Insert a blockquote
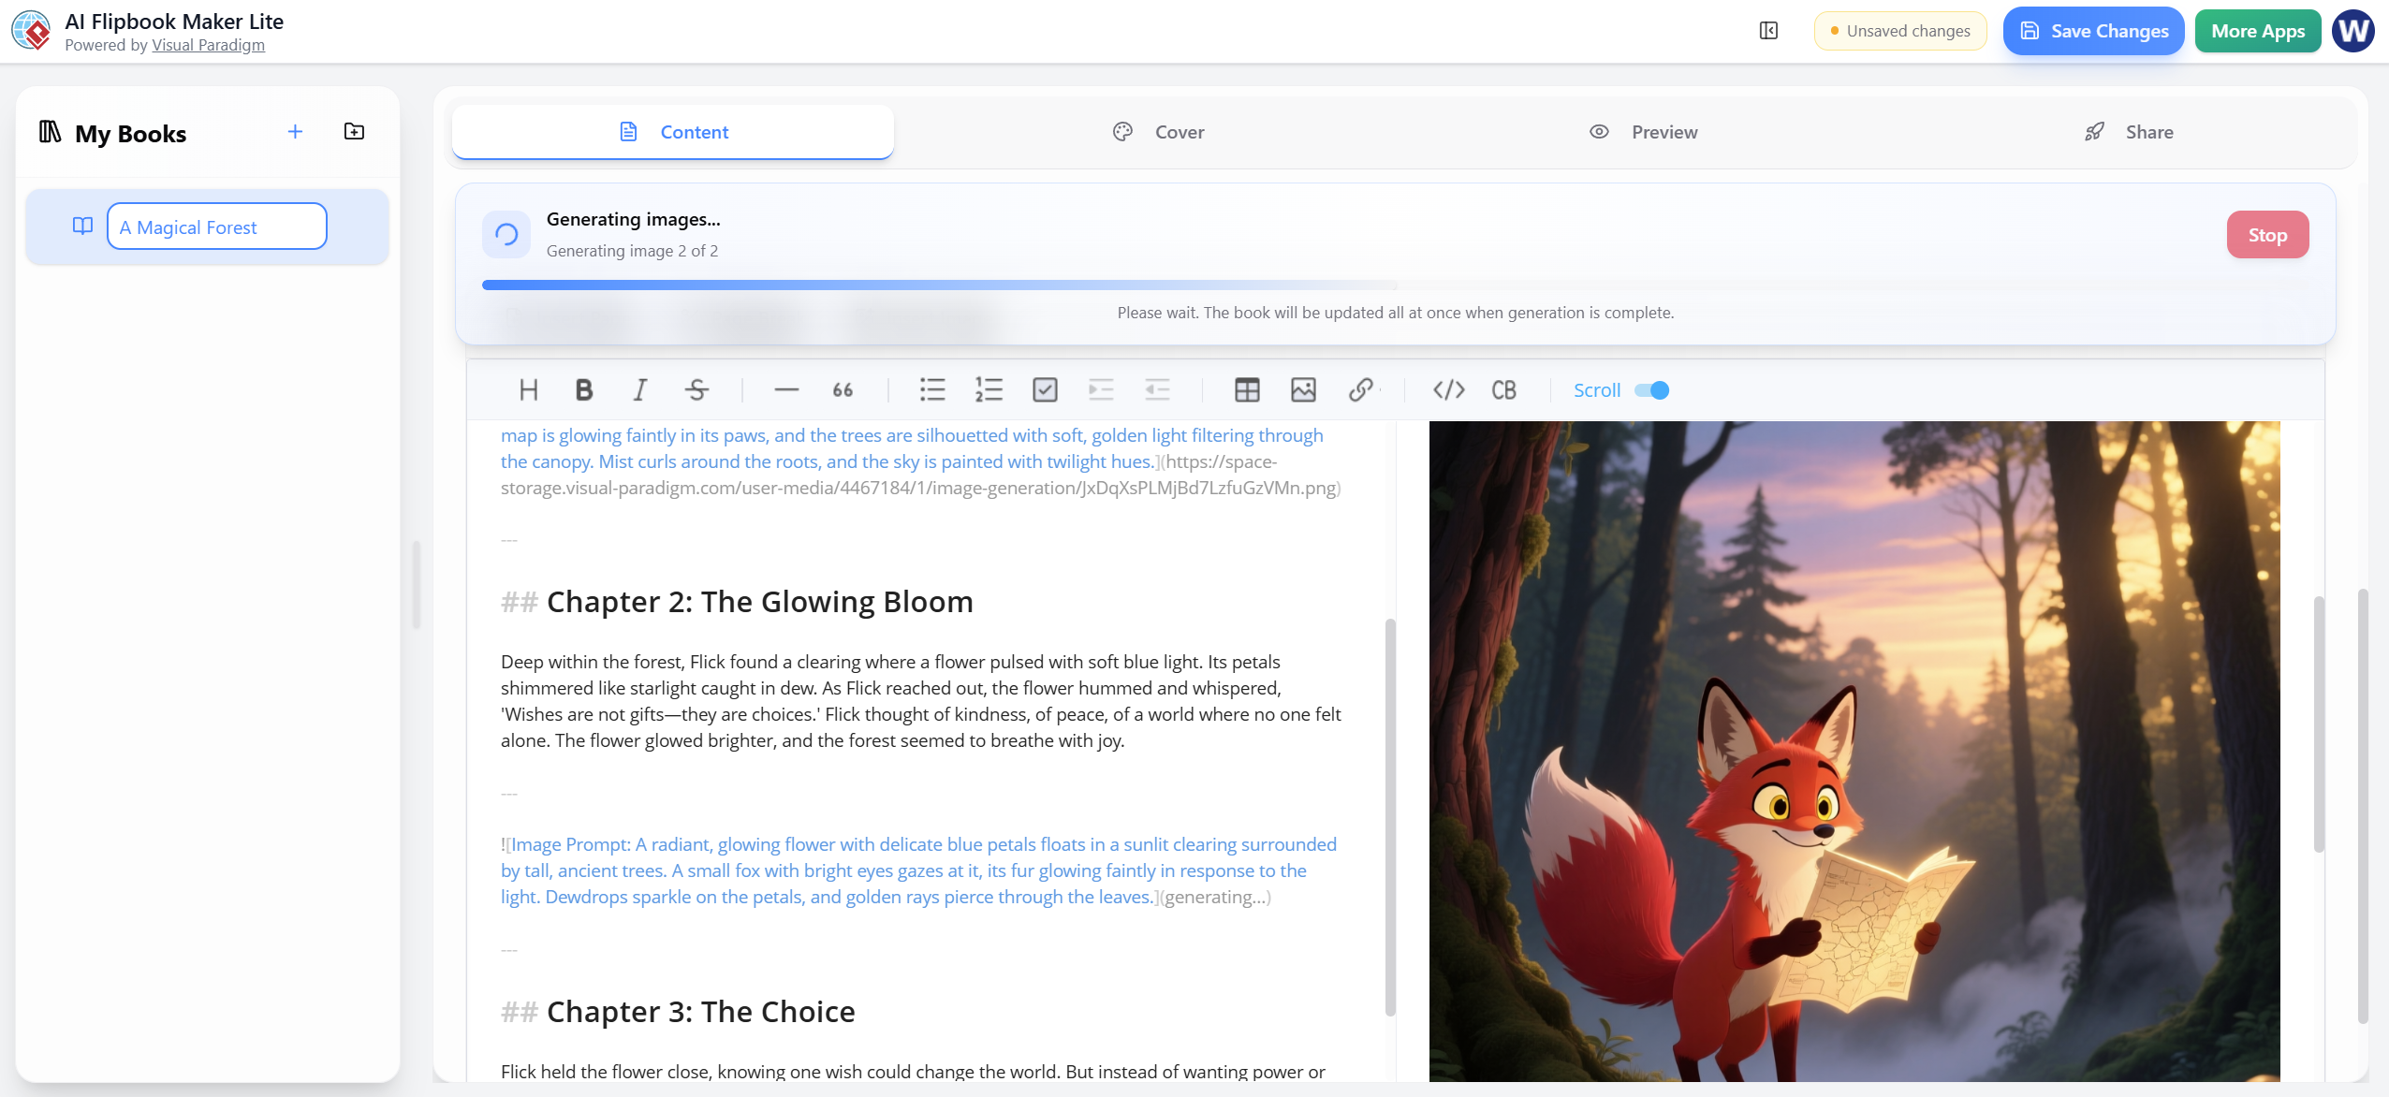Viewport: 2389px width, 1097px height. pyautogui.click(x=841, y=389)
